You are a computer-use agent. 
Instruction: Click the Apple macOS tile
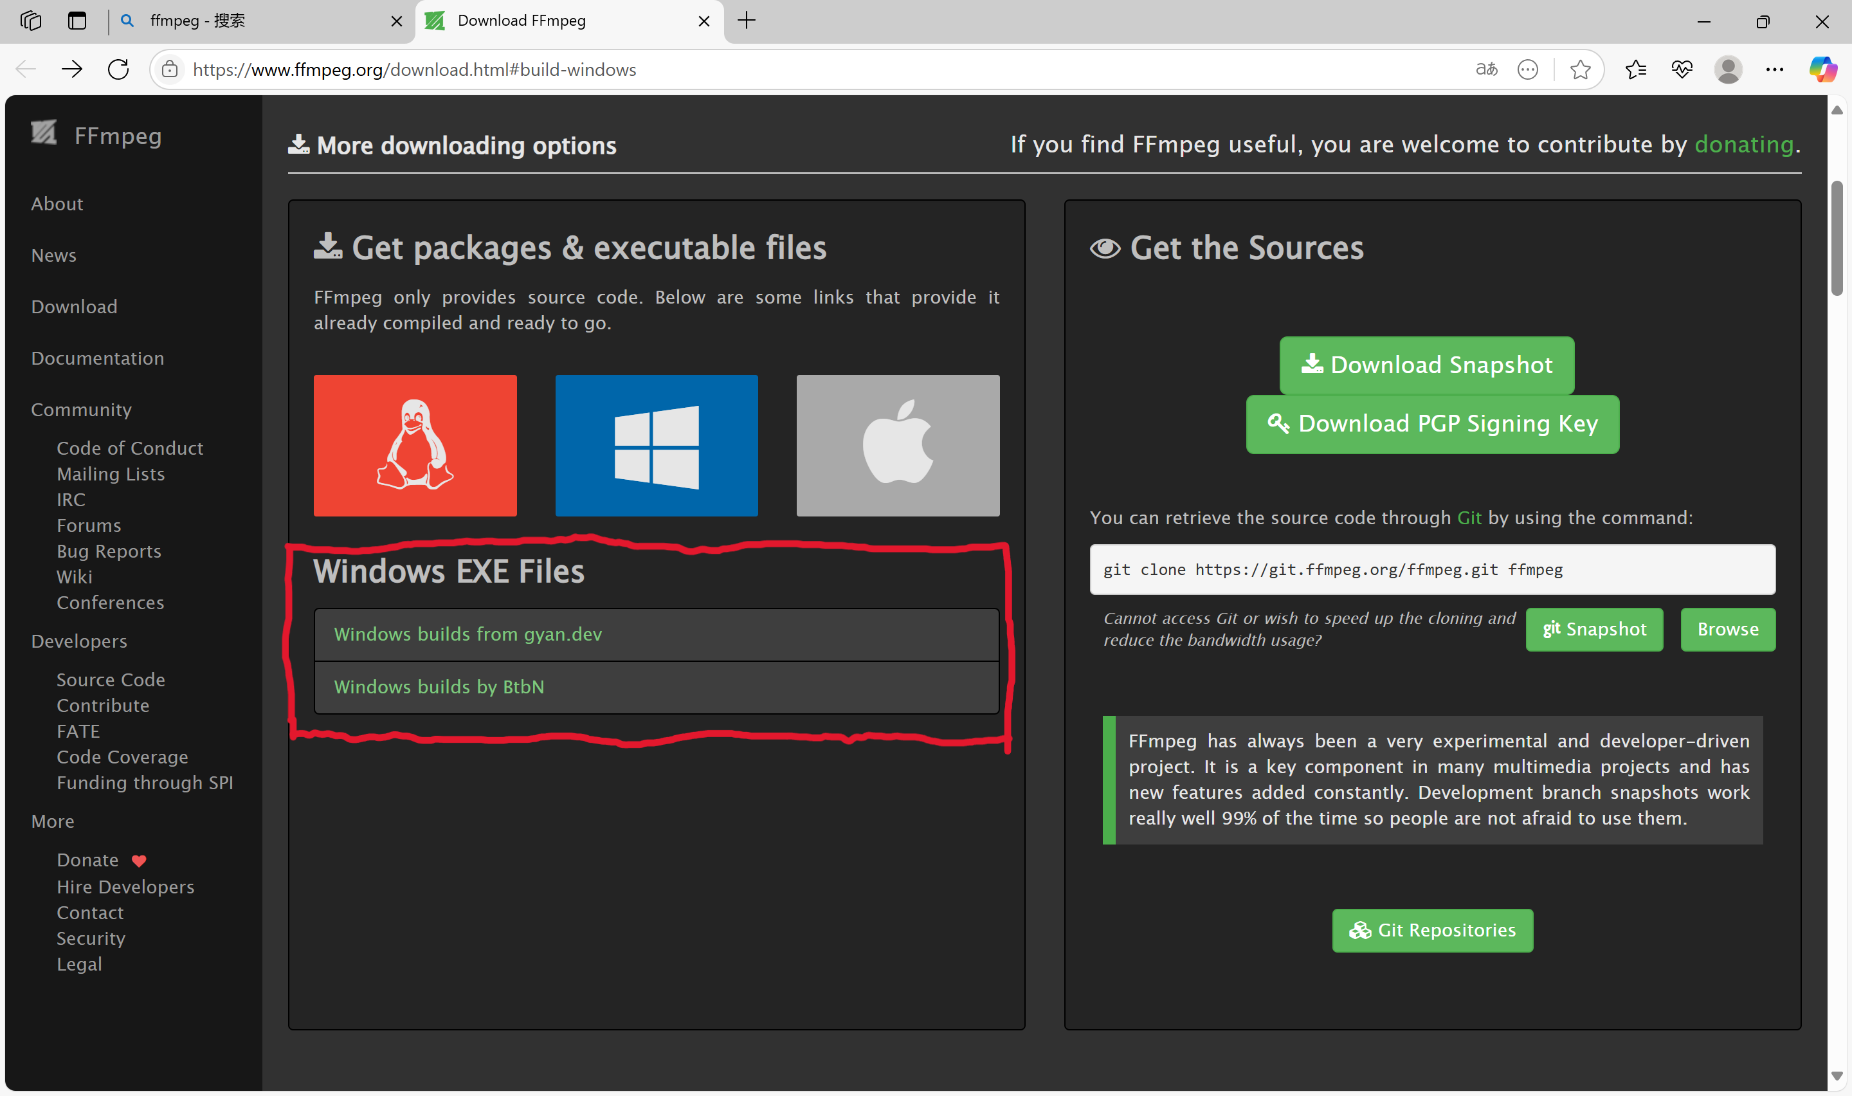point(898,445)
